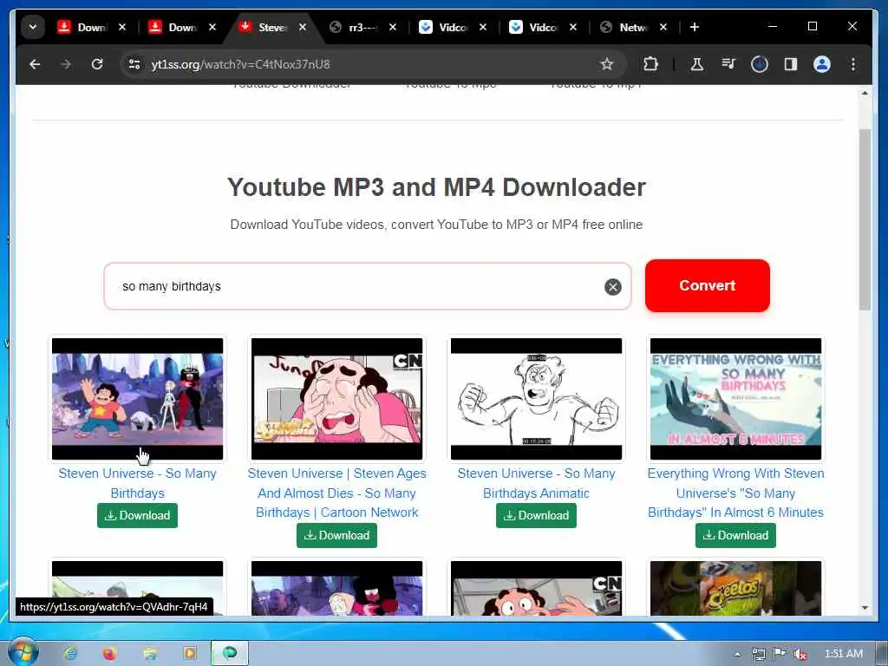Click the 1:51 AM clock
This screenshot has height=666, width=888.
pyautogui.click(x=843, y=654)
